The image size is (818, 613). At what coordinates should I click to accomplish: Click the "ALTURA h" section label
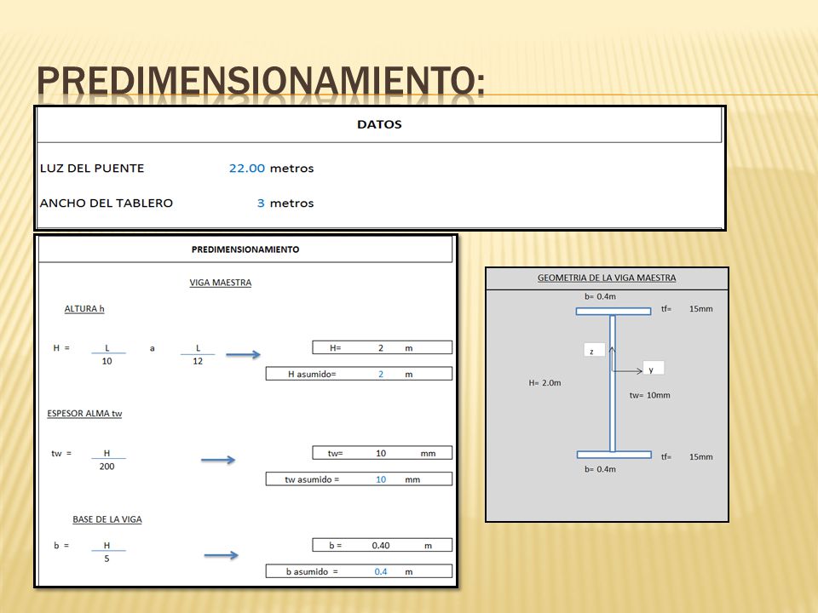tap(84, 308)
